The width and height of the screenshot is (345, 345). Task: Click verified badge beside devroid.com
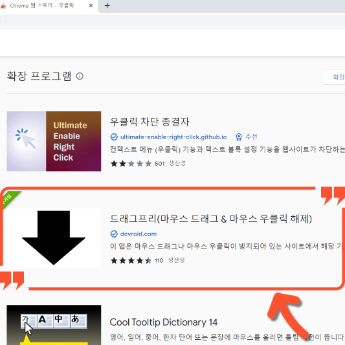[x=114, y=234]
